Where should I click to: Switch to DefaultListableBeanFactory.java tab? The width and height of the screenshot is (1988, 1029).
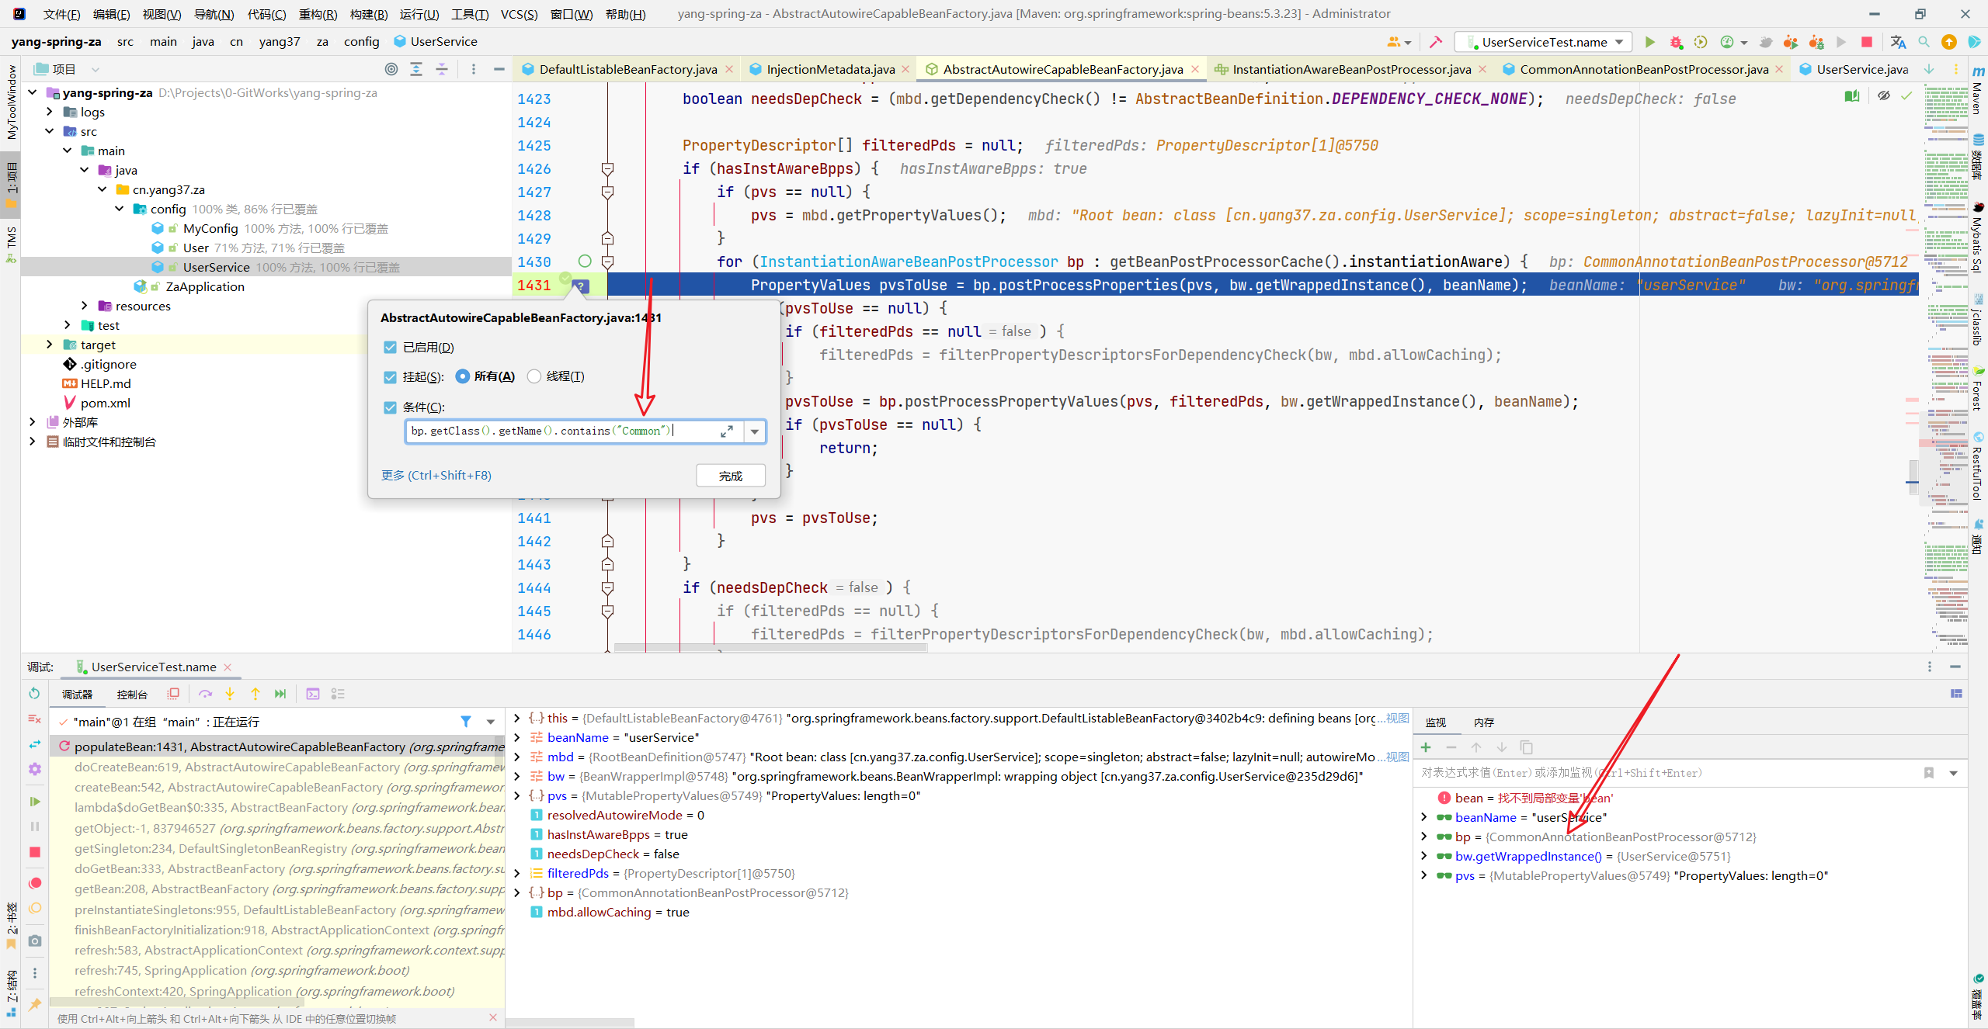pyautogui.click(x=627, y=69)
